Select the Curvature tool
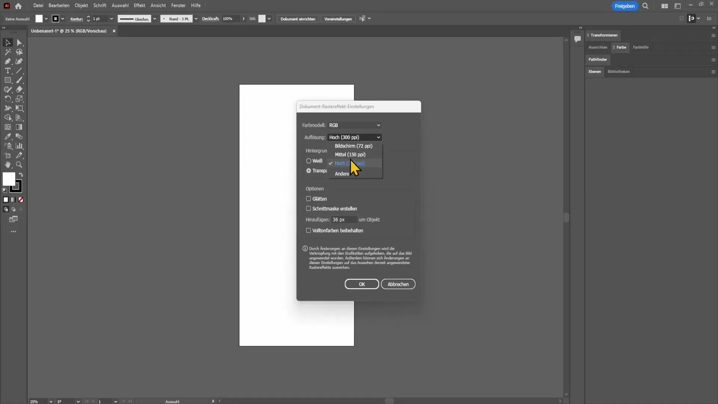Viewport: 718px width, 404px height. pyautogui.click(x=19, y=61)
